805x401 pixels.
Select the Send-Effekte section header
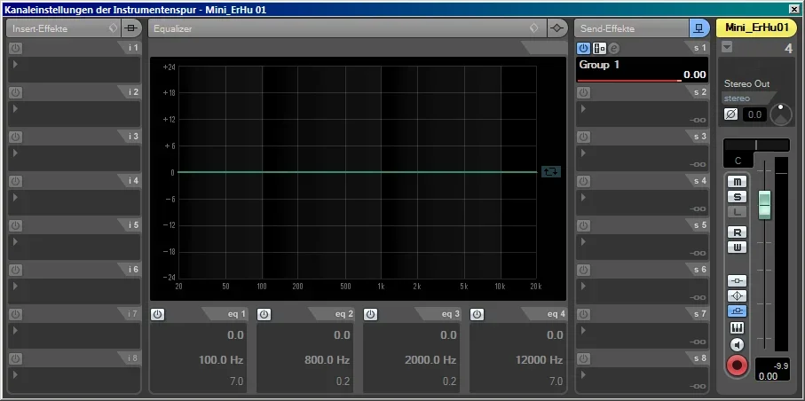631,28
